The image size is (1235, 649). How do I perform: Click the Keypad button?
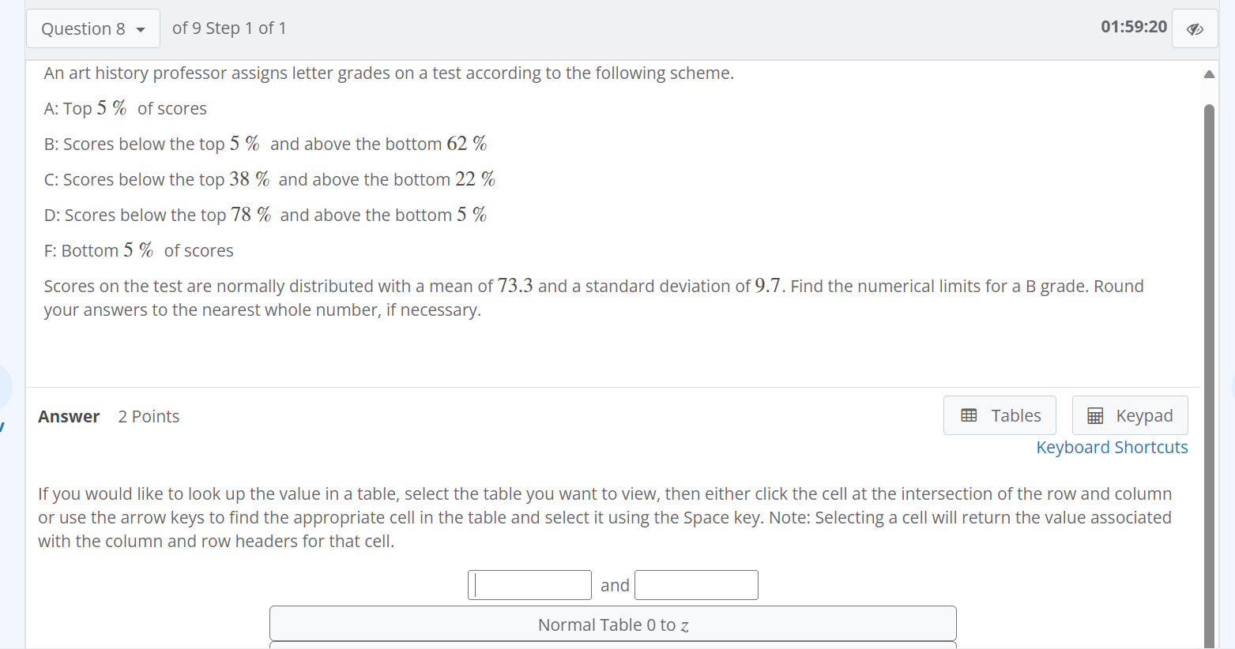pos(1129,415)
